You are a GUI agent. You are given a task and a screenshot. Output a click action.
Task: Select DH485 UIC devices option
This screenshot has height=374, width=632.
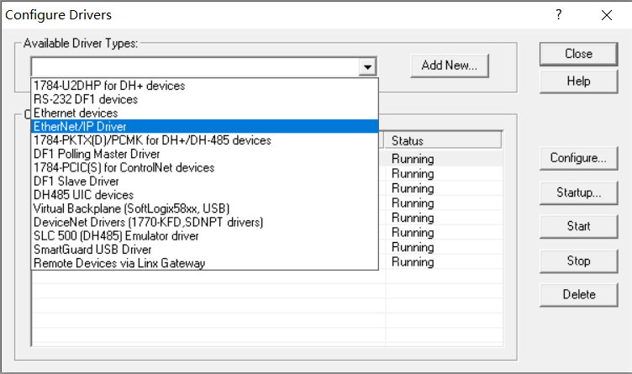[83, 194]
